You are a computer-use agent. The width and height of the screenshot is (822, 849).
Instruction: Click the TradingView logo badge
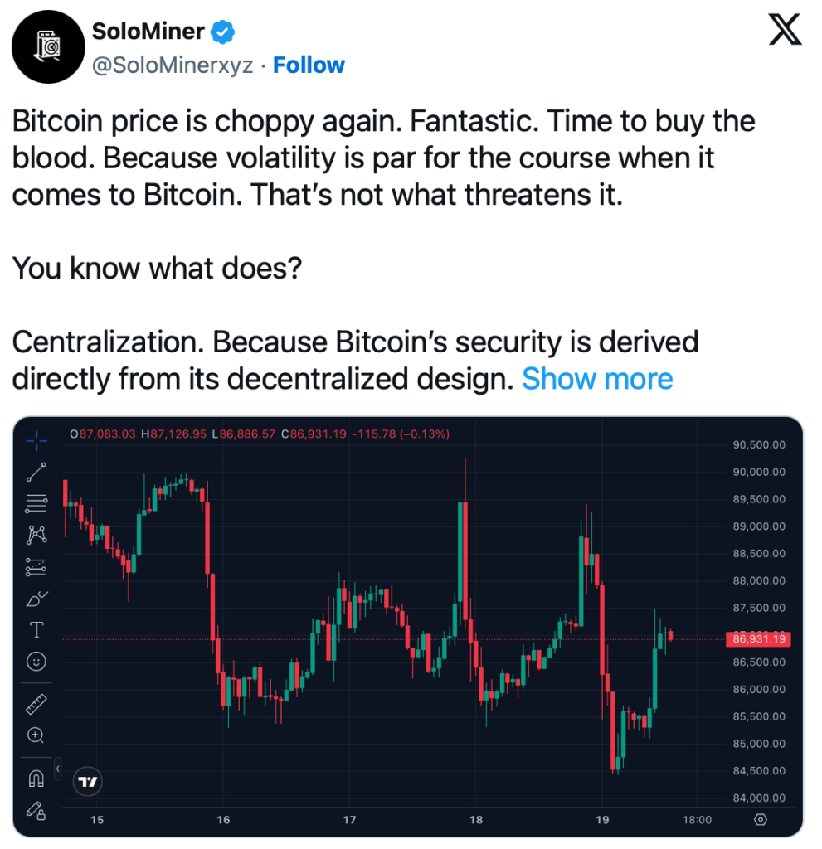pos(88,781)
